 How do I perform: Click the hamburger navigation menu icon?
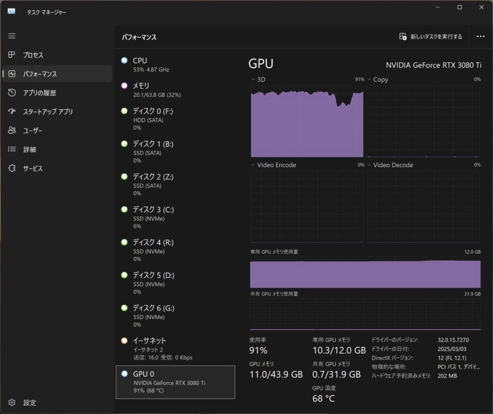pyautogui.click(x=12, y=36)
